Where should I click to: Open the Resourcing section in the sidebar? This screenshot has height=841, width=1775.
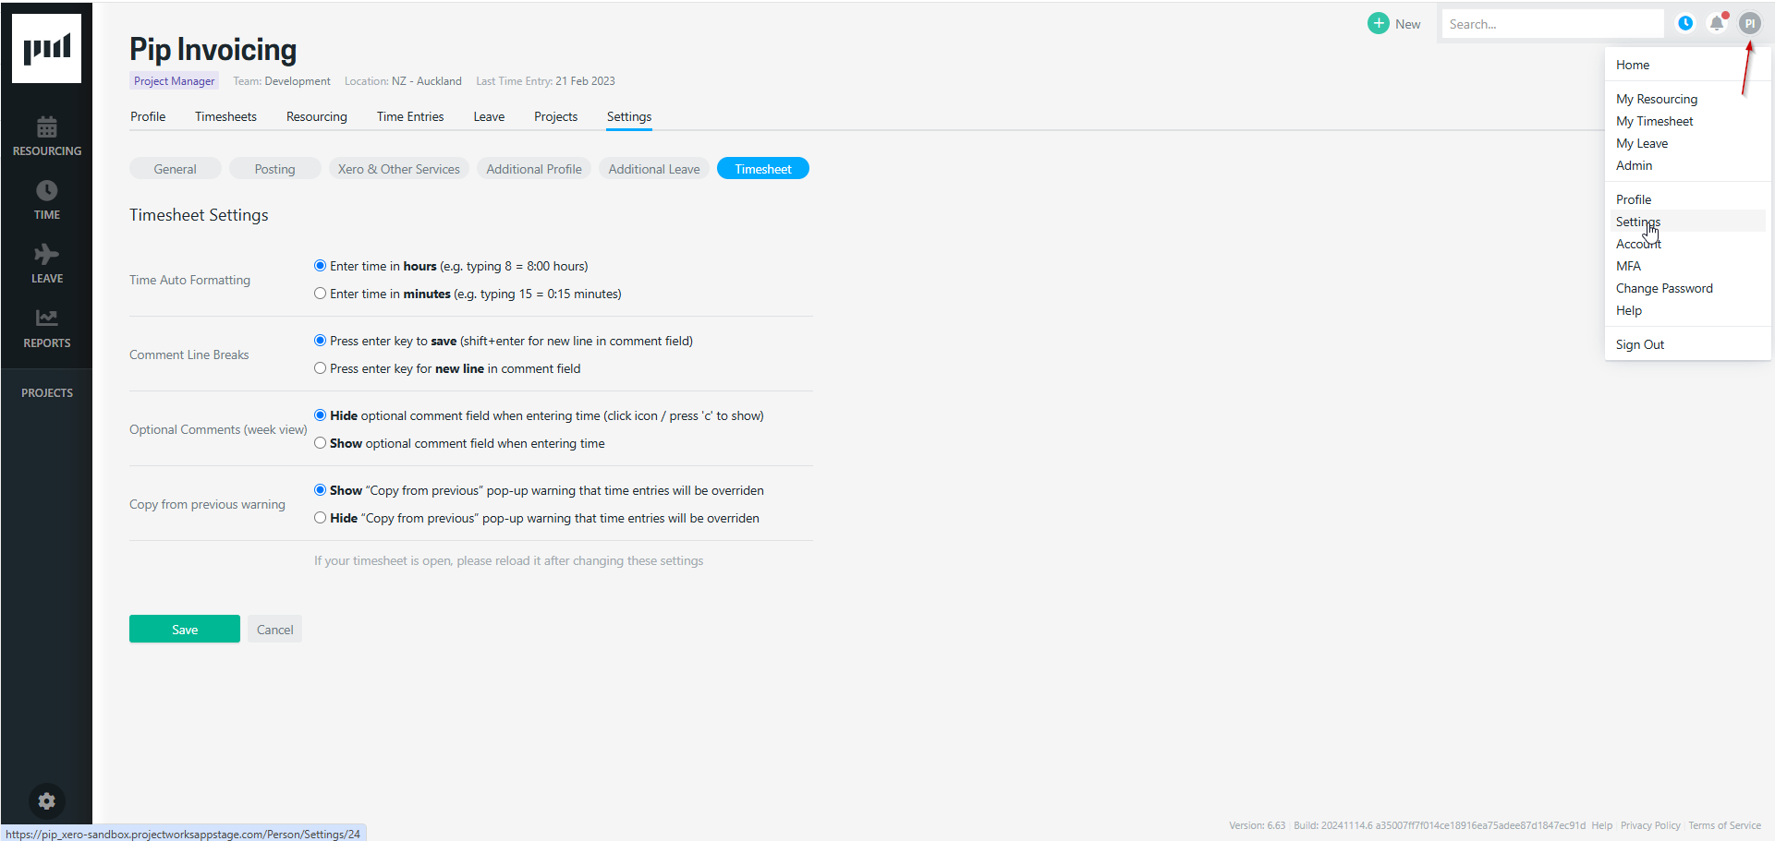[x=46, y=135]
